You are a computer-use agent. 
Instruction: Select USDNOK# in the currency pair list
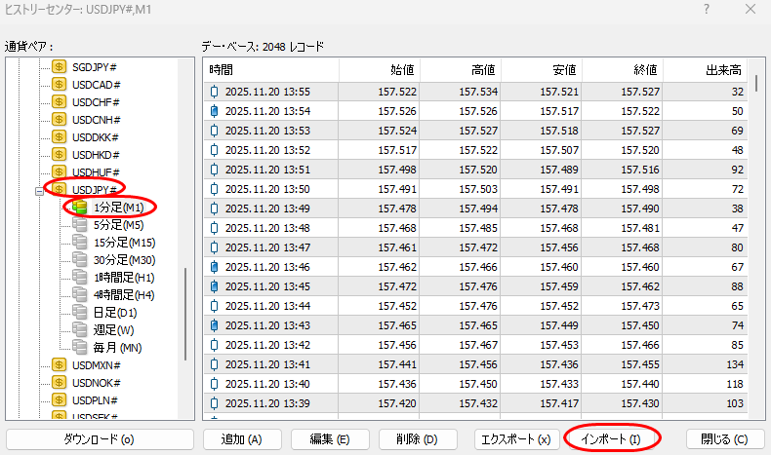(96, 382)
